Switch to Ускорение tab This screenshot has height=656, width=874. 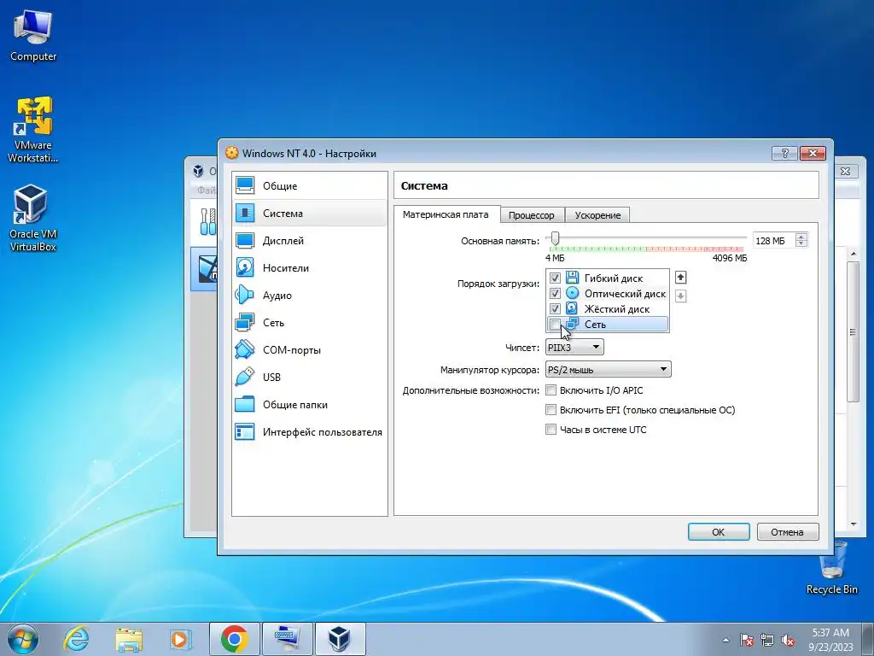(x=597, y=215)
